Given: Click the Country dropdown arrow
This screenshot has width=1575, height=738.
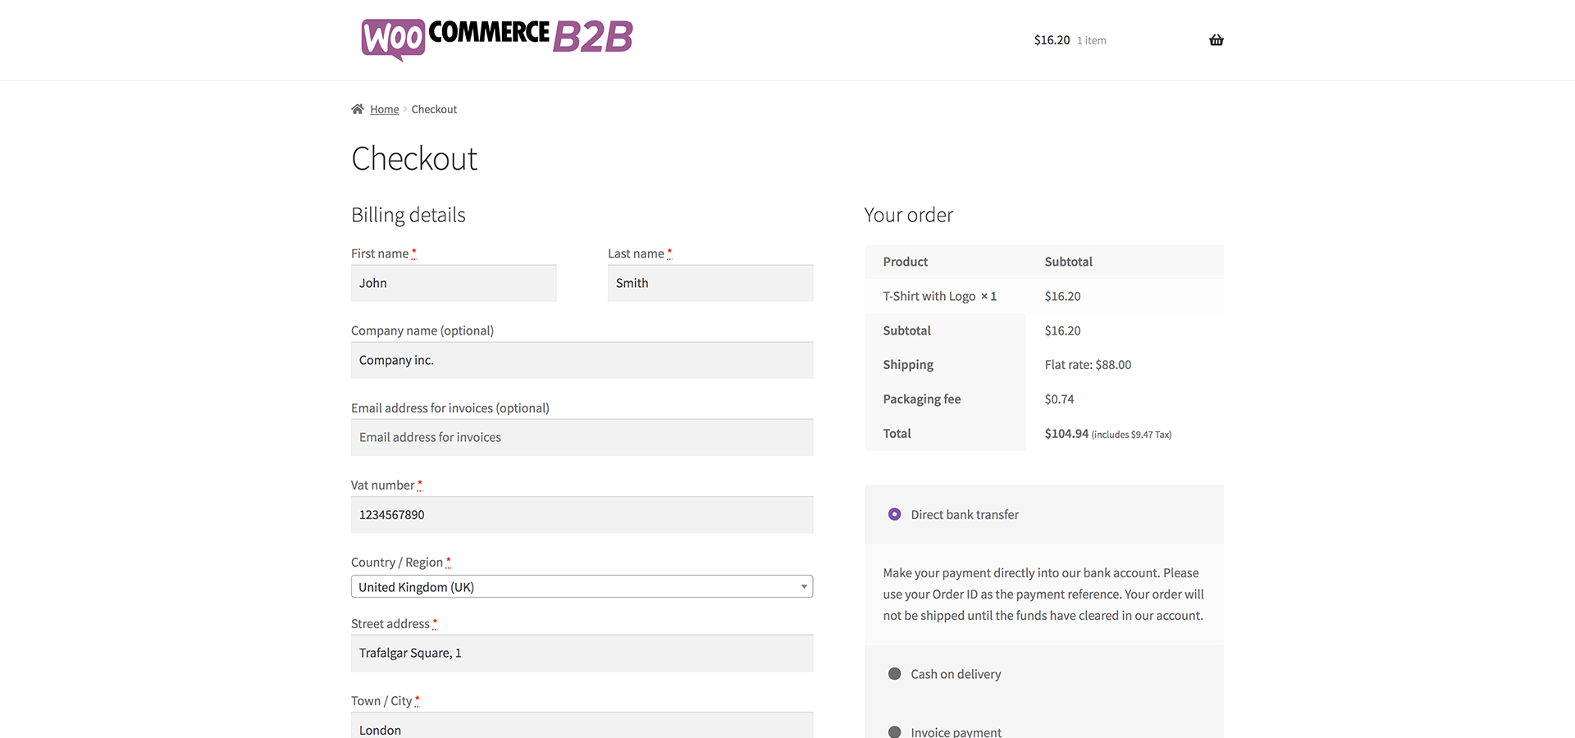Looking at the screenshot, I should 804,587.
